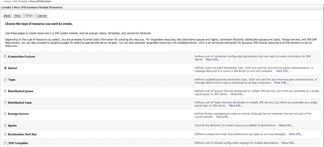Viewport: 324px width, 147px height.
Task: Open More Info link for Connection Factory
Action: (x=213, y=59)
